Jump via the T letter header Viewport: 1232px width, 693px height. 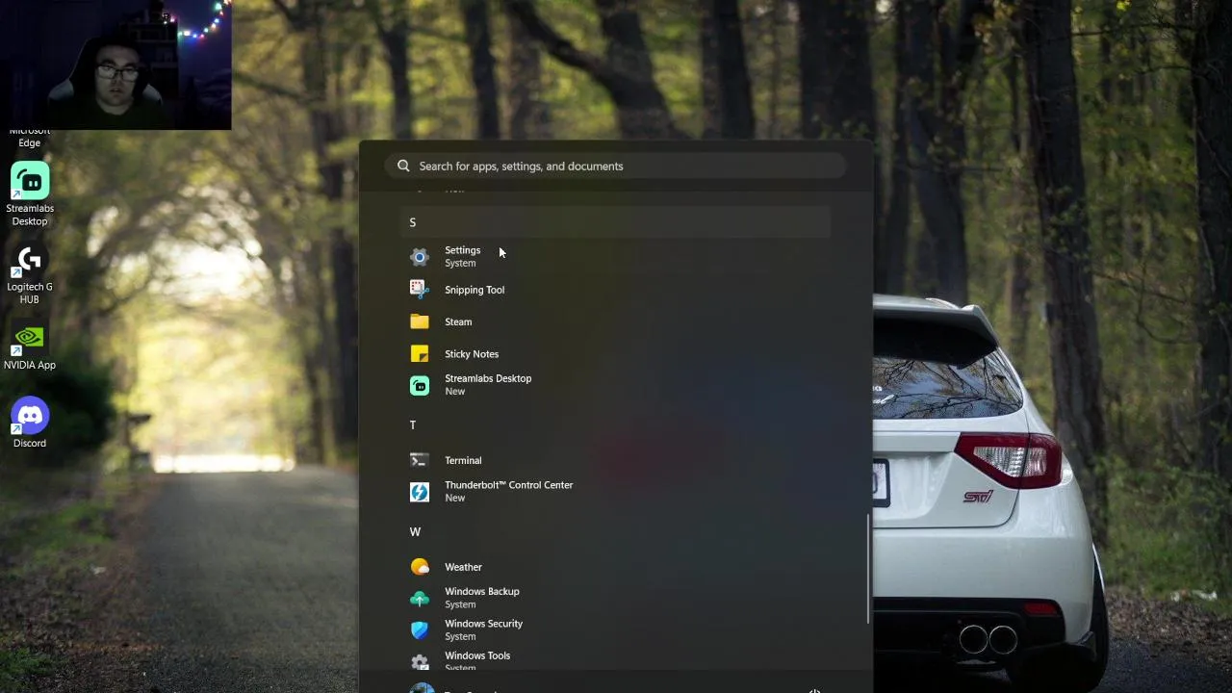point(413,424)
